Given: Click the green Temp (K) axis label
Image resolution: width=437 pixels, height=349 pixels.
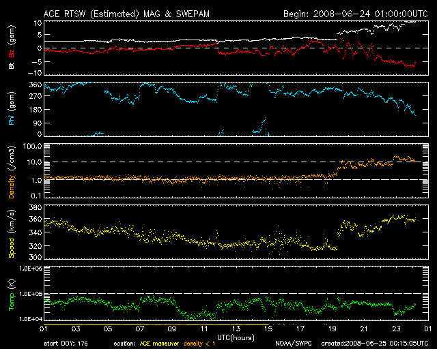Looking at the screenshot, I should pos(12,294).
